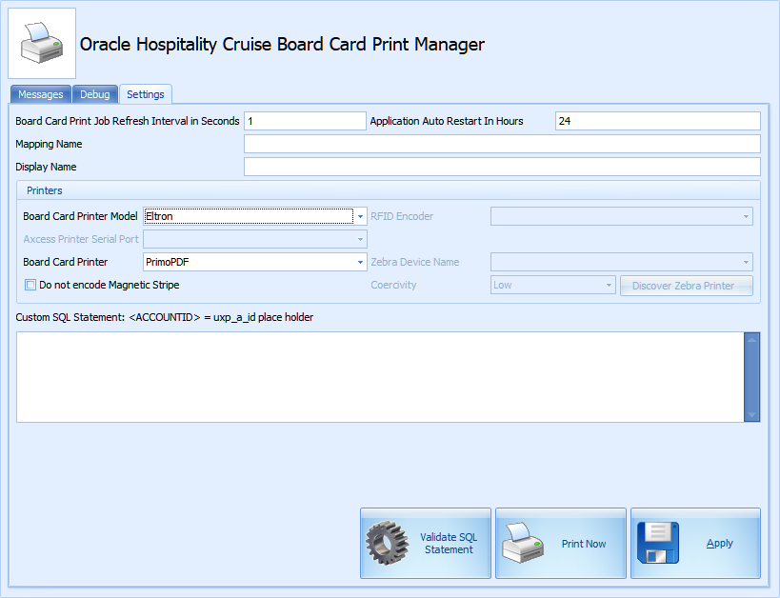Click the gear icon on Validate SQL Statement
Image resolution: width=780 pixels, height=598 pixels.
point(387,540)
